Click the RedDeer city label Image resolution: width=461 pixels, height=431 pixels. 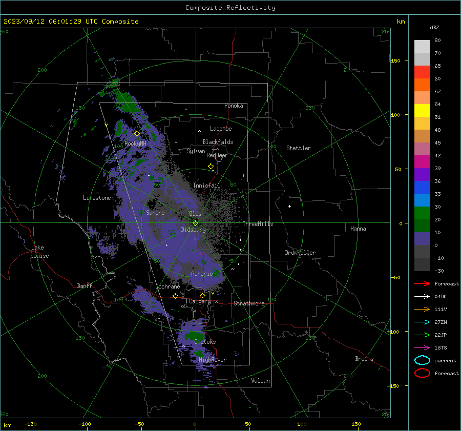pyautogui.click(x=217, y=155)
